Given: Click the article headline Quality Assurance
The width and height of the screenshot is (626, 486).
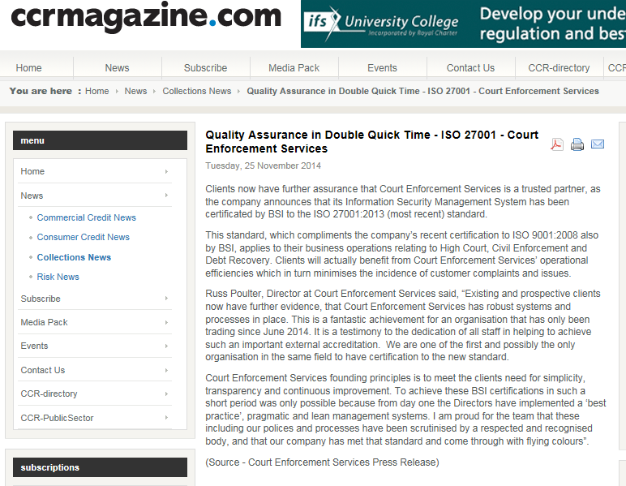Looking at the screenshot, I should point(371,142).
